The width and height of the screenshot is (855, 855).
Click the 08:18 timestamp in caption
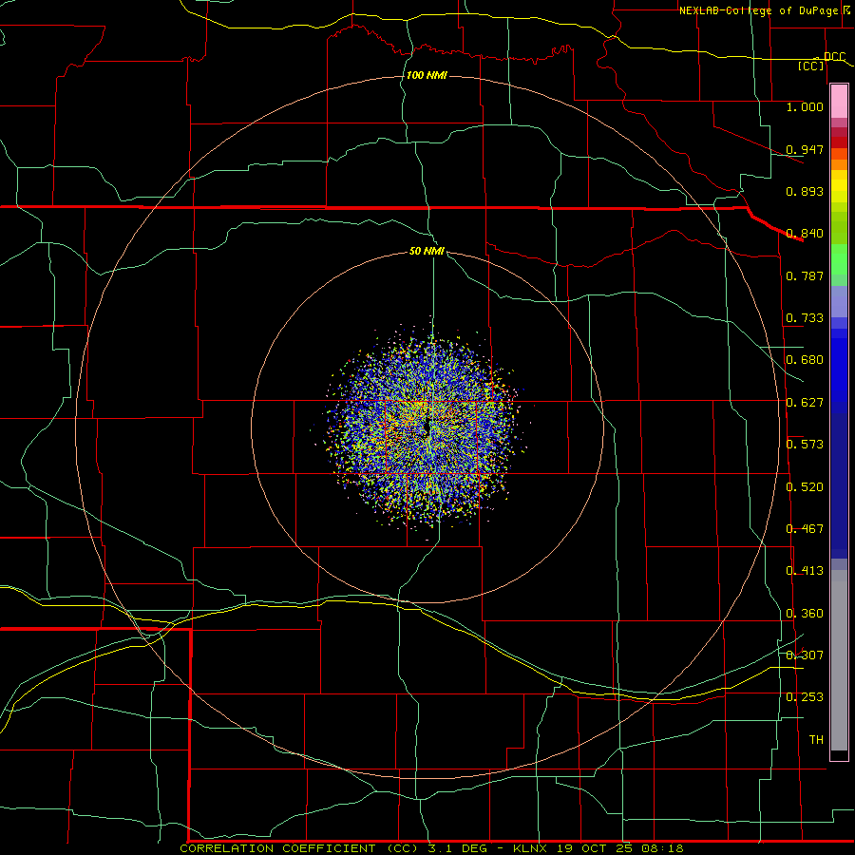point(664,848)
